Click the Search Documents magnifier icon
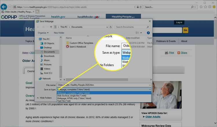Image resolution: width=217 pixels, height=127 pixels. coord(148,27)
